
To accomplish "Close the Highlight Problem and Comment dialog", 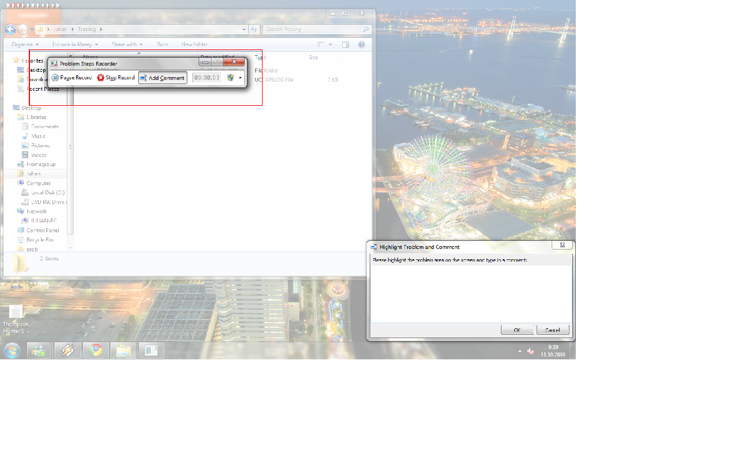I will coord(563,246).
